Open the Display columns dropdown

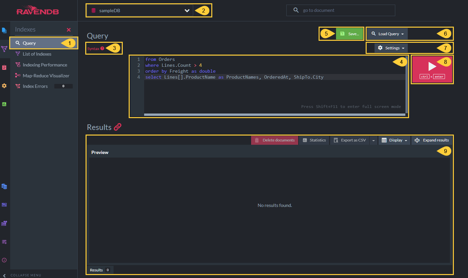(394, 140)
